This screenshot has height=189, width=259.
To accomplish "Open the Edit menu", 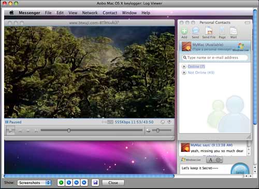I will click(60, 13).
